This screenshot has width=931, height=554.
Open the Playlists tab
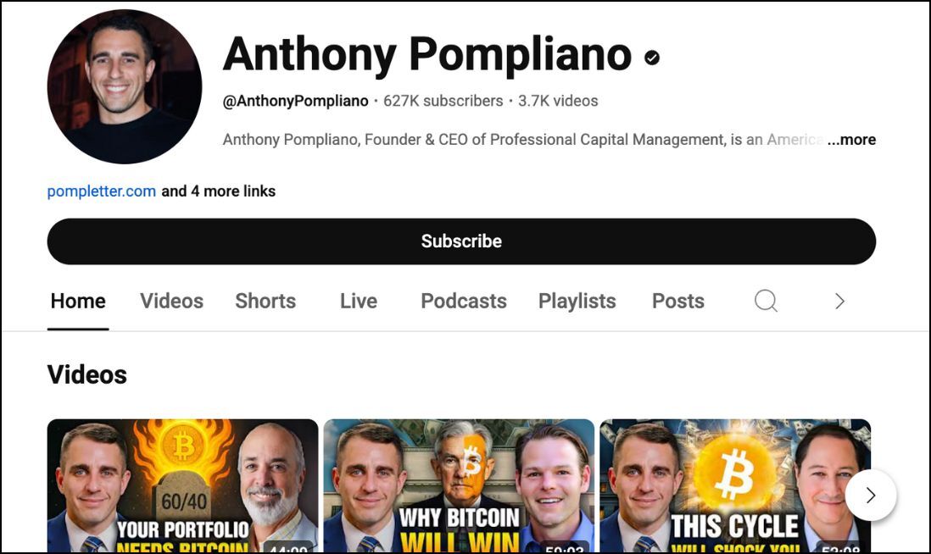point(577,301)
